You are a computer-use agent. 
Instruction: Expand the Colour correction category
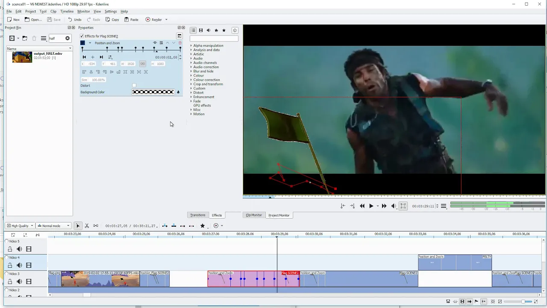(191, 80)
